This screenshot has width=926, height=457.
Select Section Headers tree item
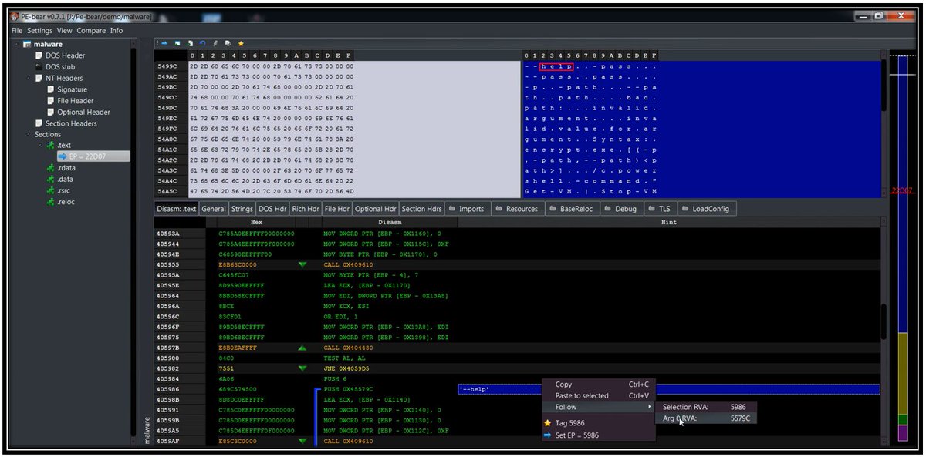click(71, 123)
